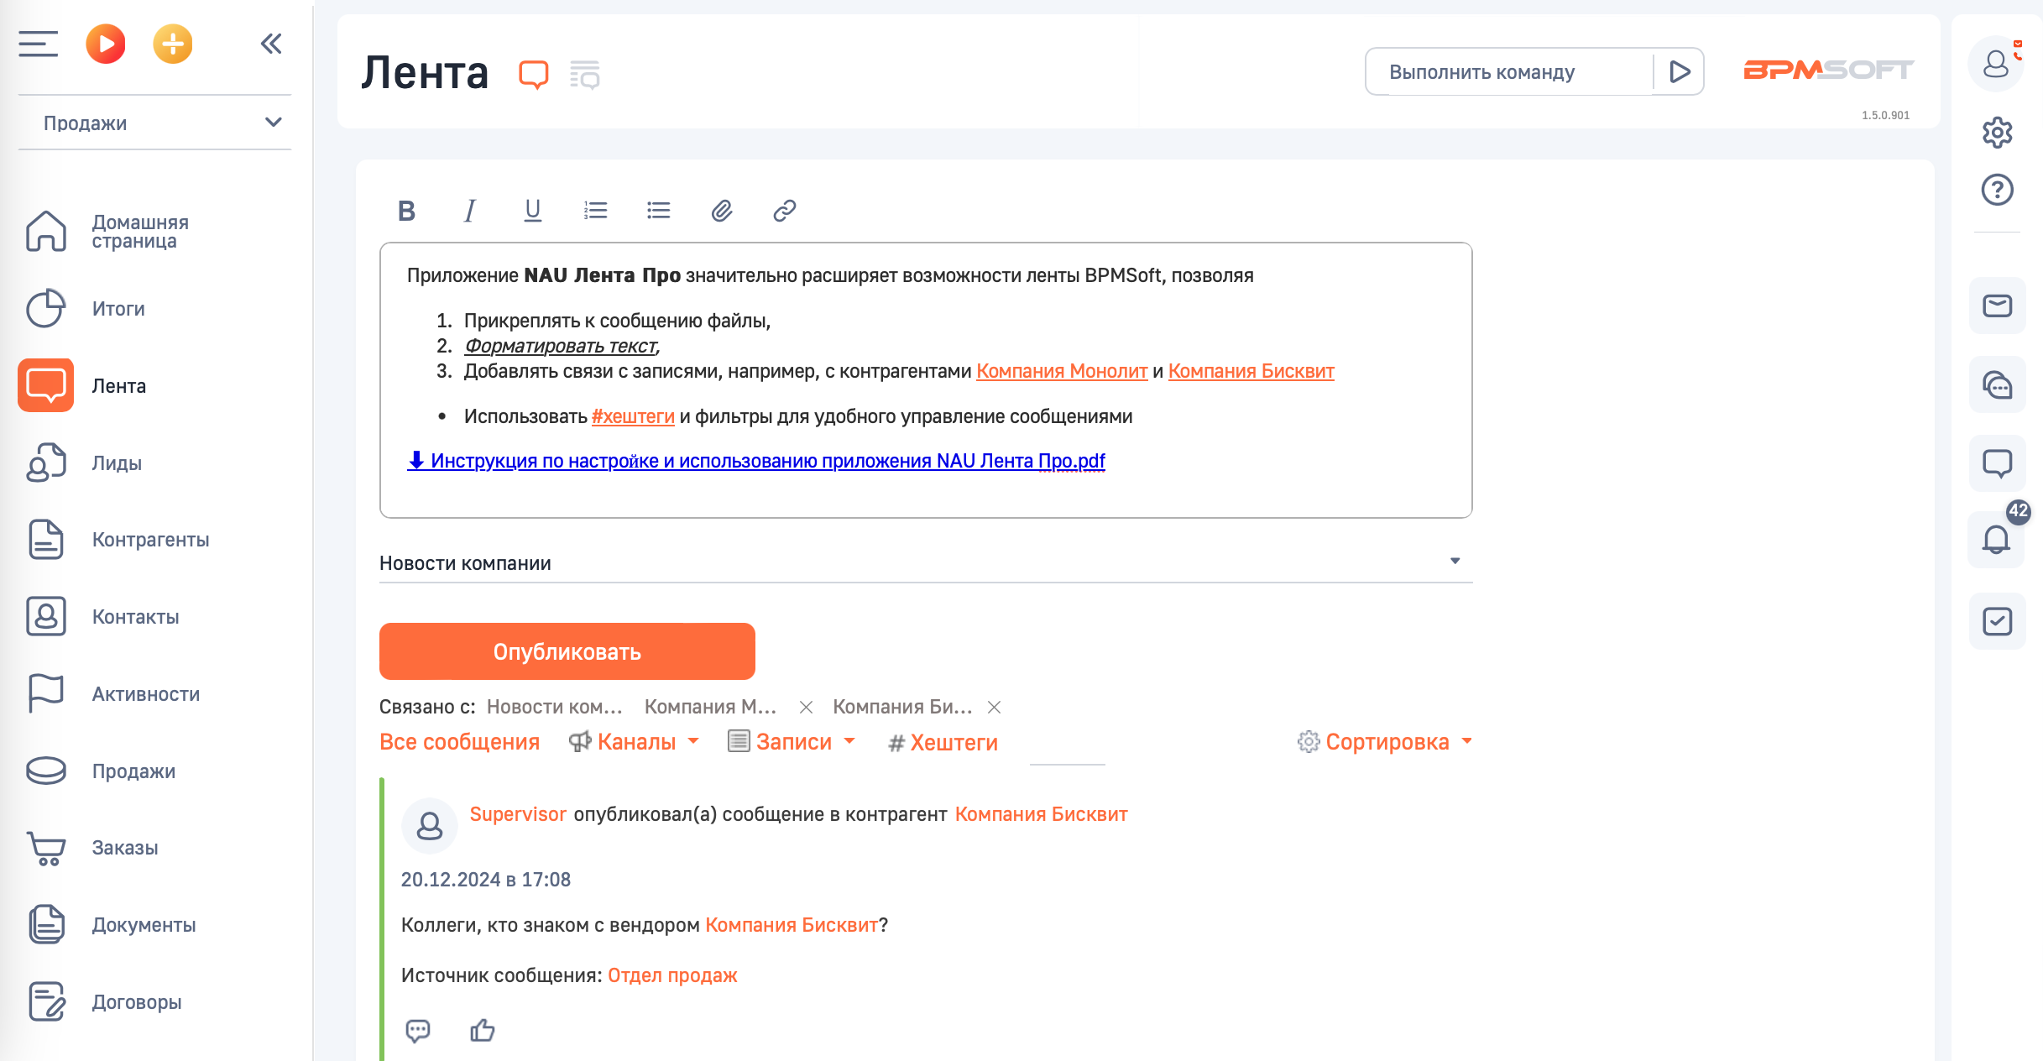Open the tasks checkbox panel icon
The height and width of the screenshot is (1061, 2043).
(1998, 621)
